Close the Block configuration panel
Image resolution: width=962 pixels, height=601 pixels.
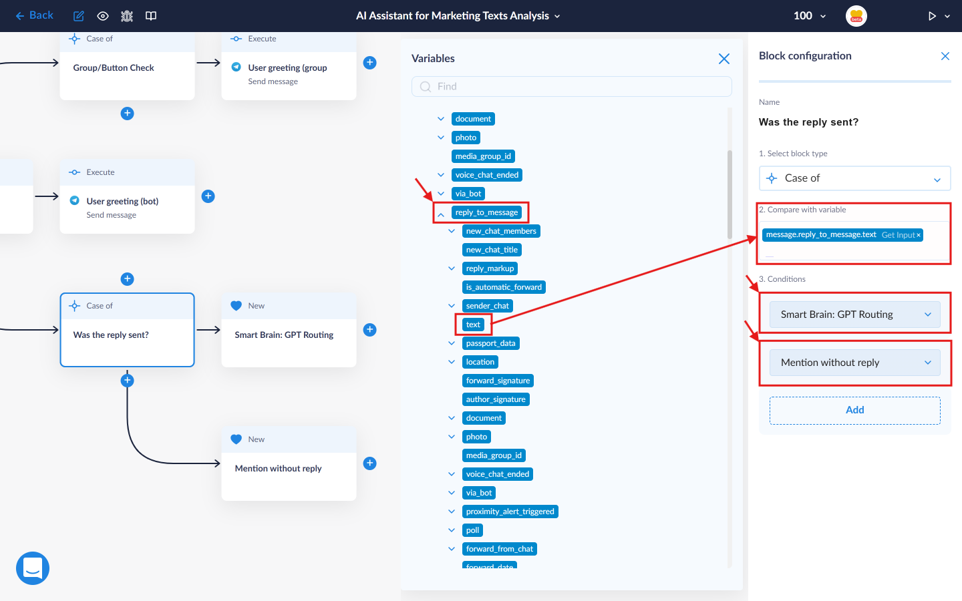tap(945, 56)
